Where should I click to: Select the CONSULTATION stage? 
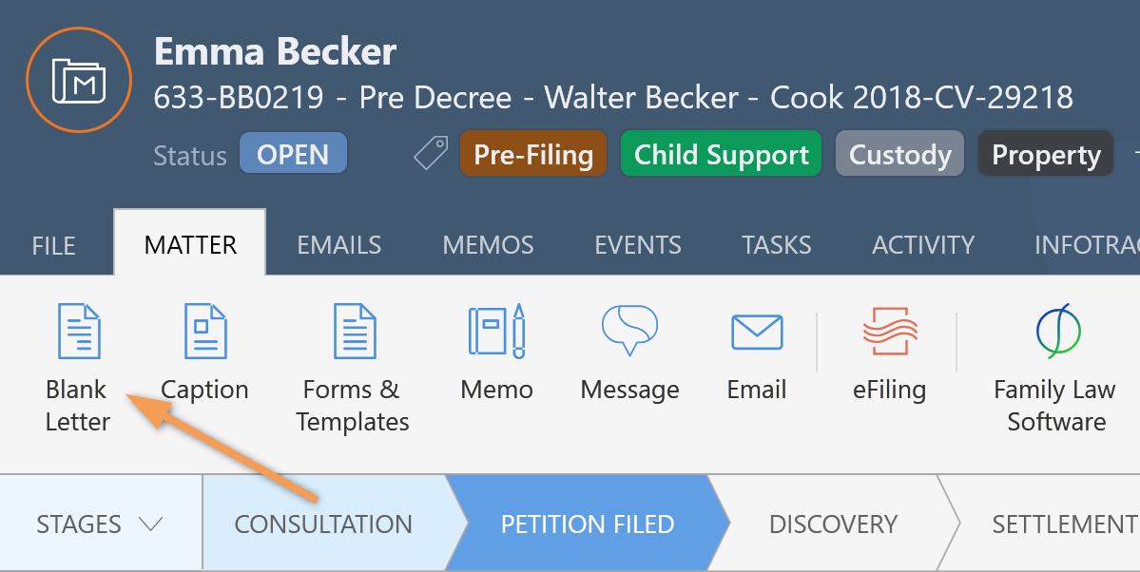point(323,524)
